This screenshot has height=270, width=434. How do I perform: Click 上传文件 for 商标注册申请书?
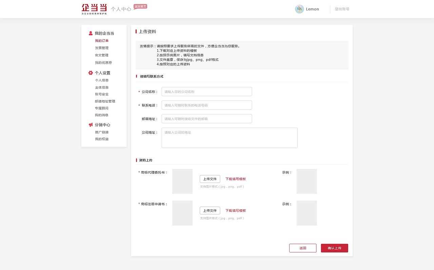210,210
